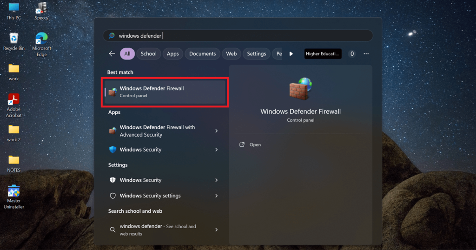Viewport: 476px width, 250px height.
Task: Open Speccy desktop shortcut
Action: pos(41,11)
